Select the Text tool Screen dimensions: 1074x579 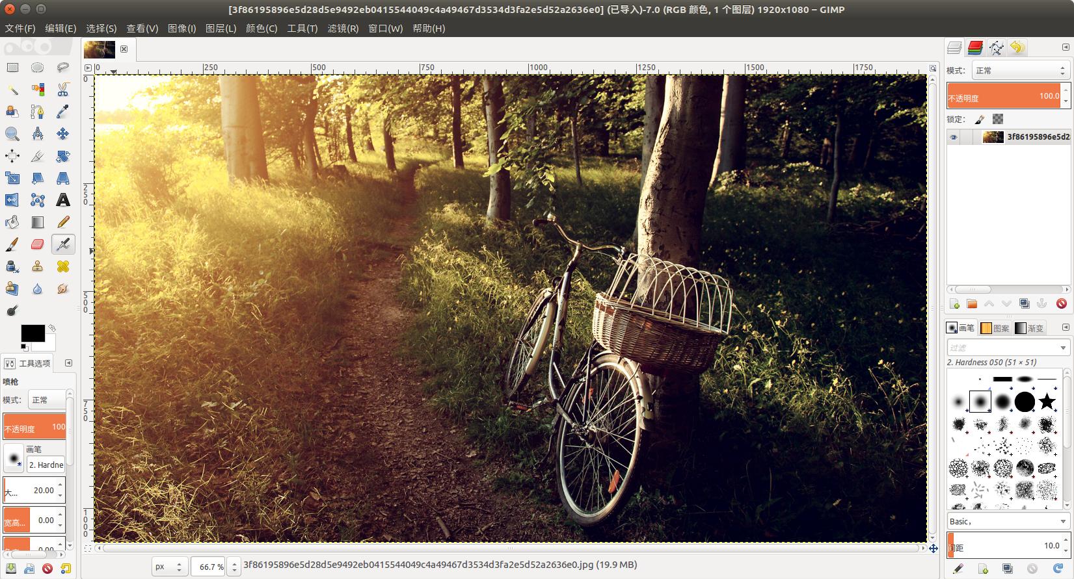[62, 200]
